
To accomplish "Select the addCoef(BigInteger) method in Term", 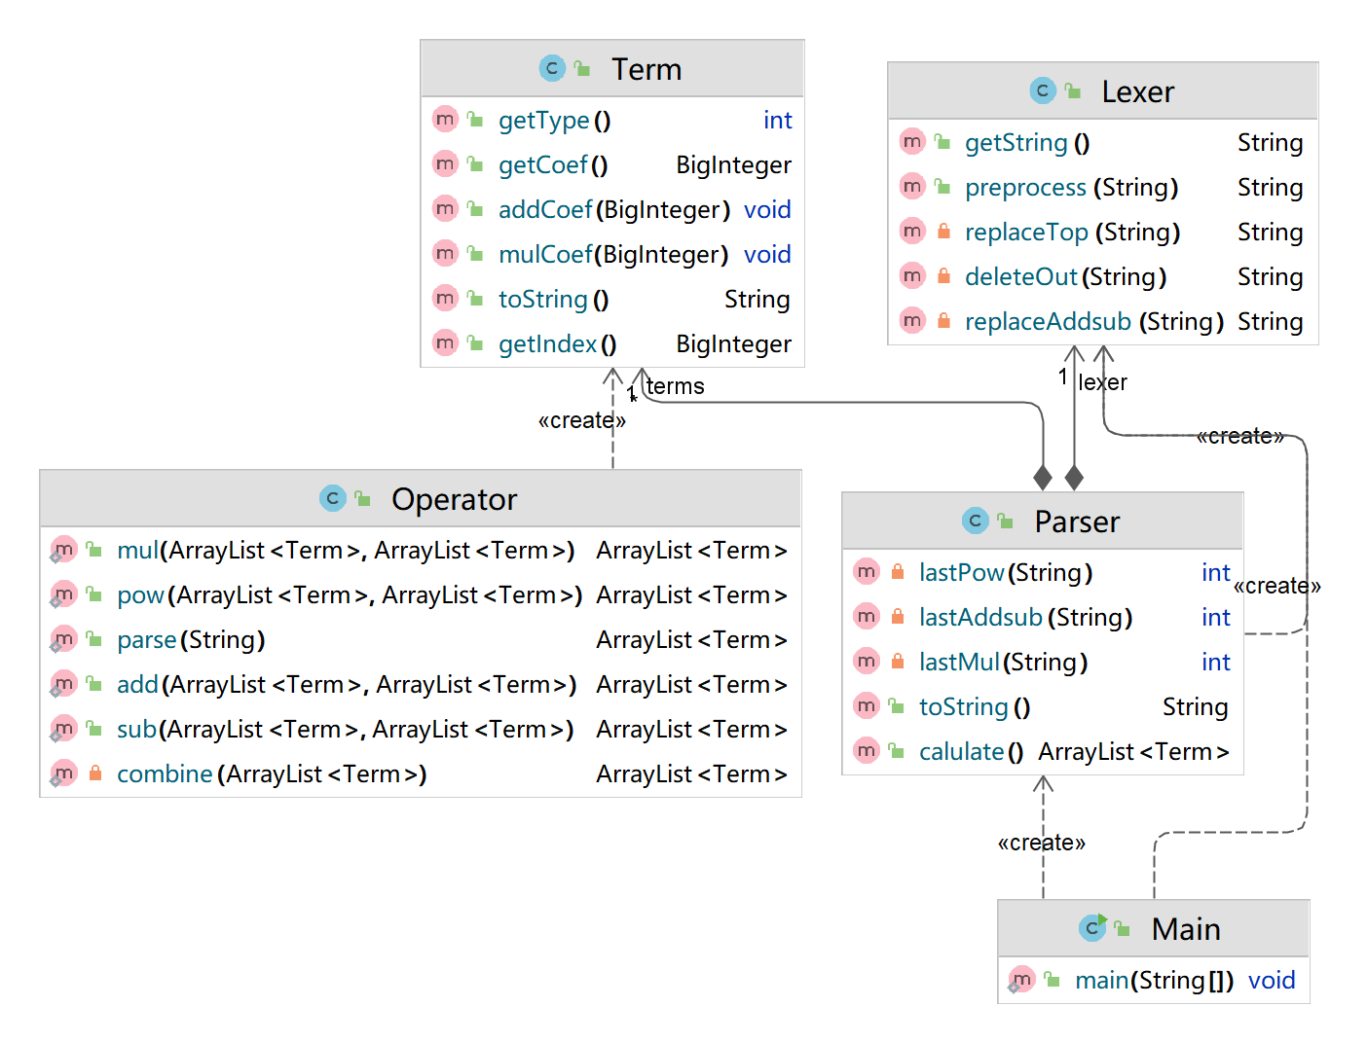I will point(612,209).
